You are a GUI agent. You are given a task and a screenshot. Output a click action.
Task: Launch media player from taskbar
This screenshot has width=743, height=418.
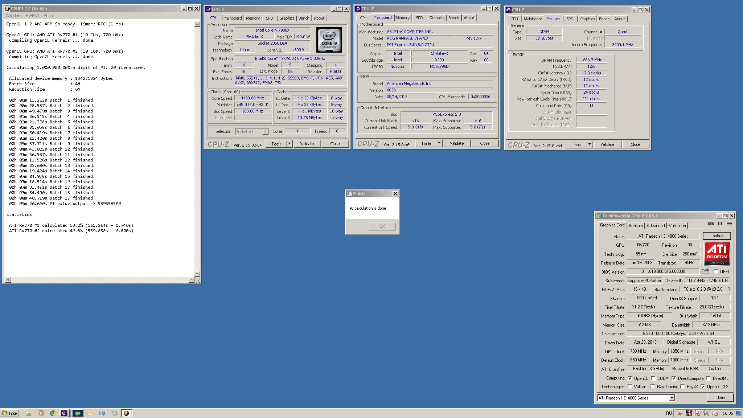pos(40,413)
